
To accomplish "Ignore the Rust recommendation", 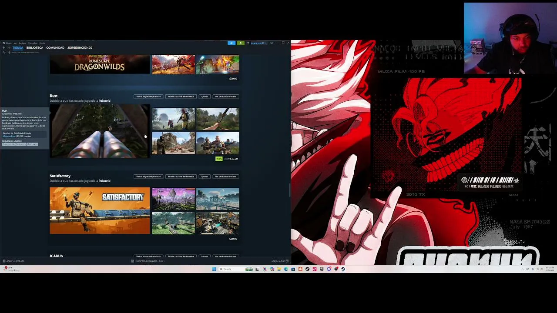I will tap(205, 97).
